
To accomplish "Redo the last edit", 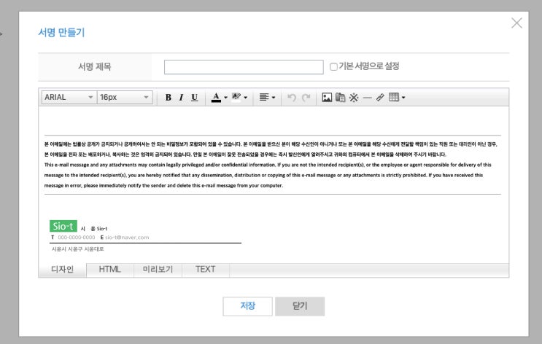I will 306,98.
